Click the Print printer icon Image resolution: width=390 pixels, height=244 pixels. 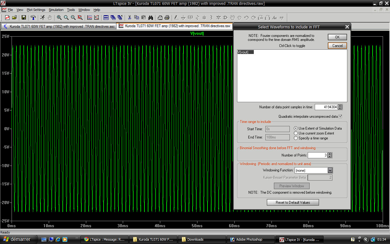(167, 18)
